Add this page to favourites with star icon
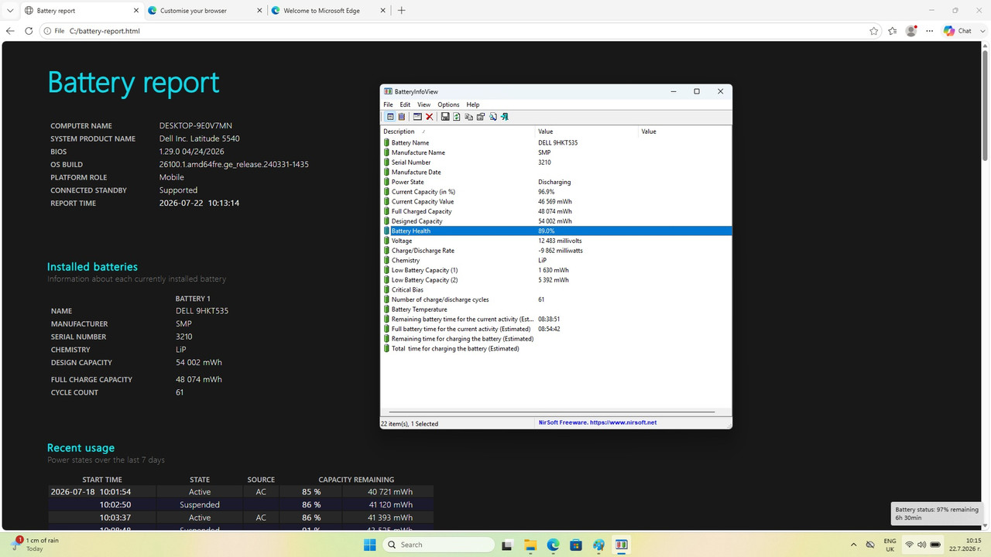Image resolution: width=991 pixels, height=557 pixels. (x=874, y=31)
